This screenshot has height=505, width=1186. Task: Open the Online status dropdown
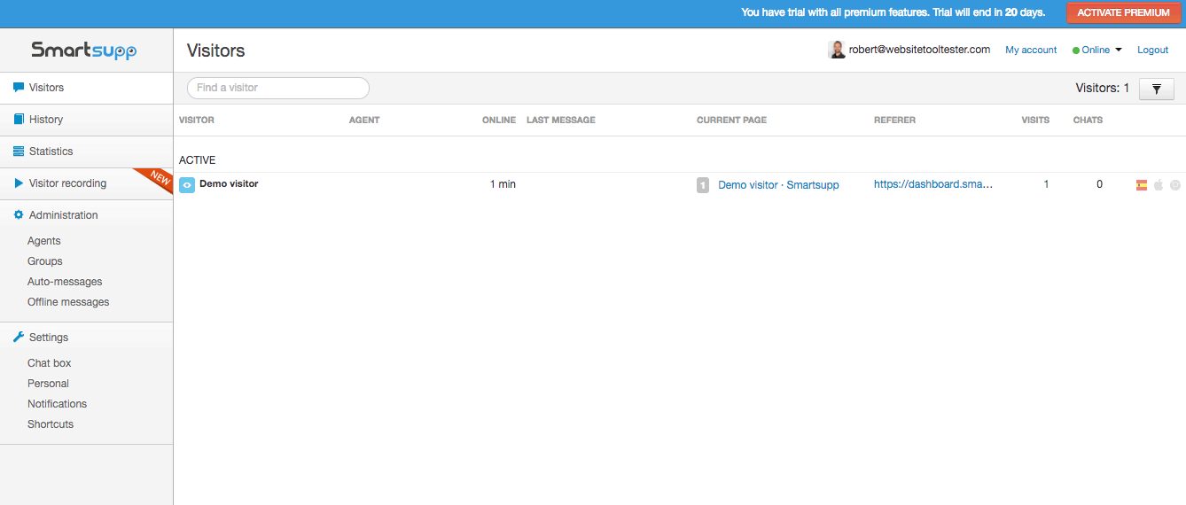(x=1097, y=50)
